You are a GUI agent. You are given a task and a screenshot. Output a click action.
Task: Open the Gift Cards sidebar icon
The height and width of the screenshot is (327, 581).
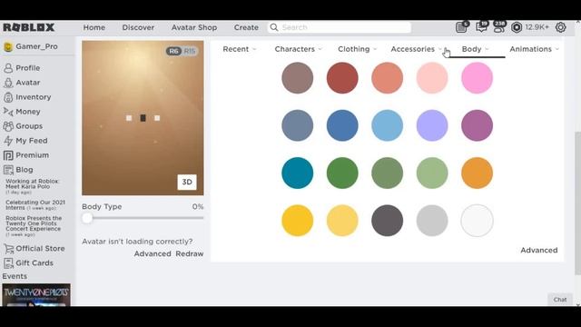[8, 263]
